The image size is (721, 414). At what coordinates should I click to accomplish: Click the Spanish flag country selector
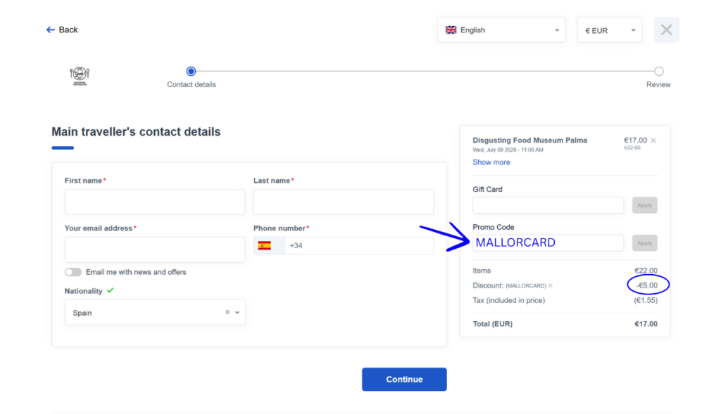[265, 245]
